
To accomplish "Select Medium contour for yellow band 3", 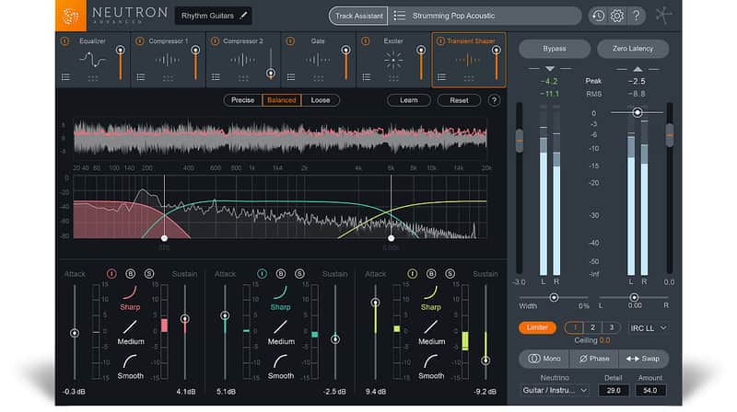I will pyautogui.click(x=431, y=333).
